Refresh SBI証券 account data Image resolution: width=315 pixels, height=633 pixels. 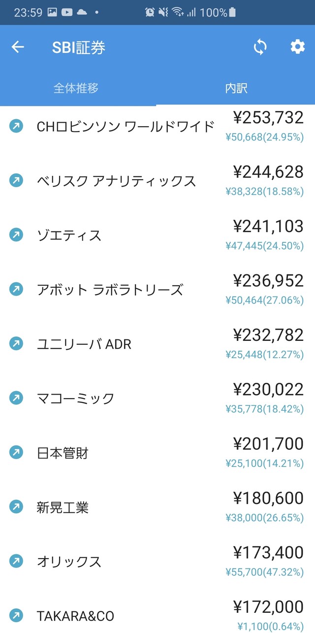pos(260,47)
